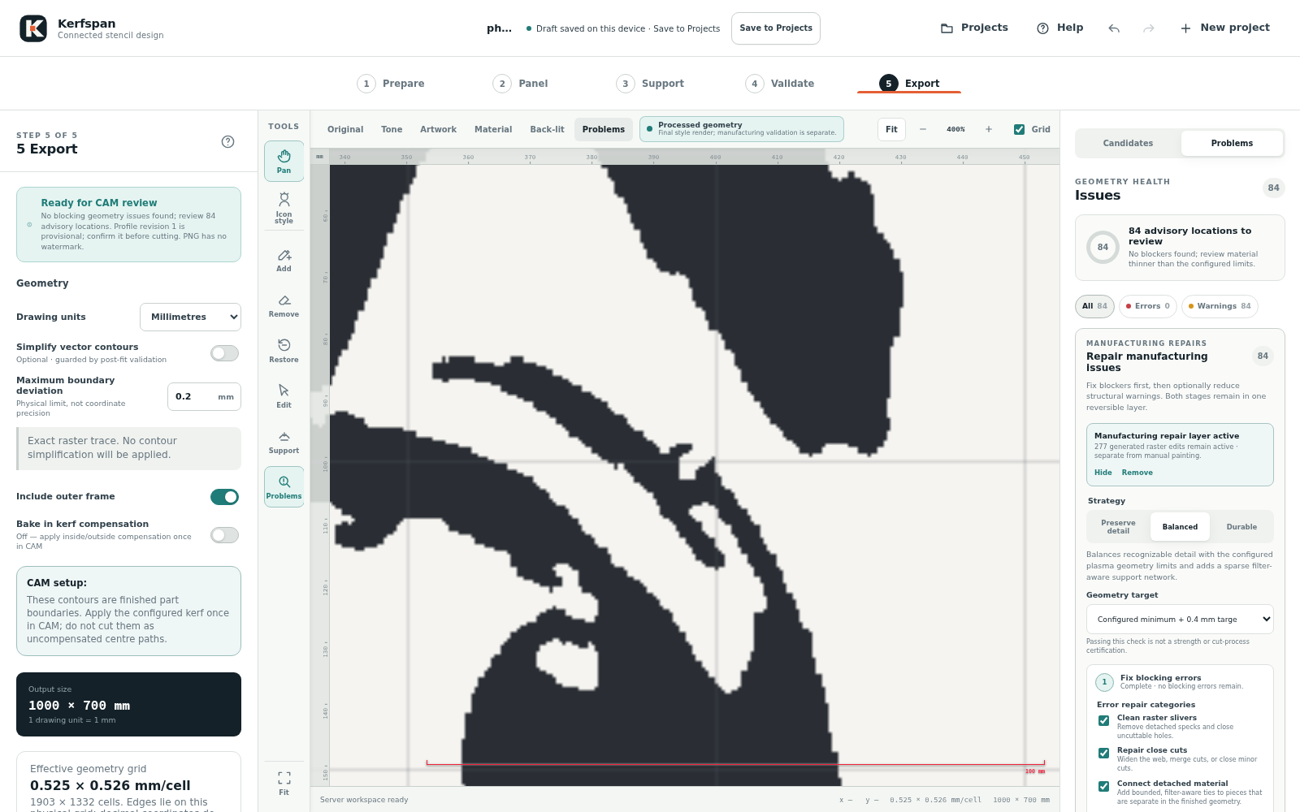Screen dimensions: 1300x812
Task: Open help for step 5 Export
Action: click(228, 142)
